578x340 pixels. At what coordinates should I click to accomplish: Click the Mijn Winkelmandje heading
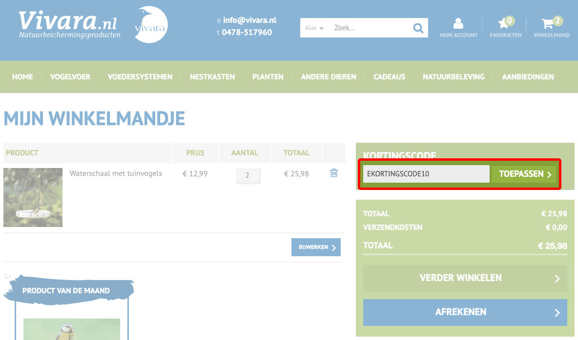pos(94,118)
